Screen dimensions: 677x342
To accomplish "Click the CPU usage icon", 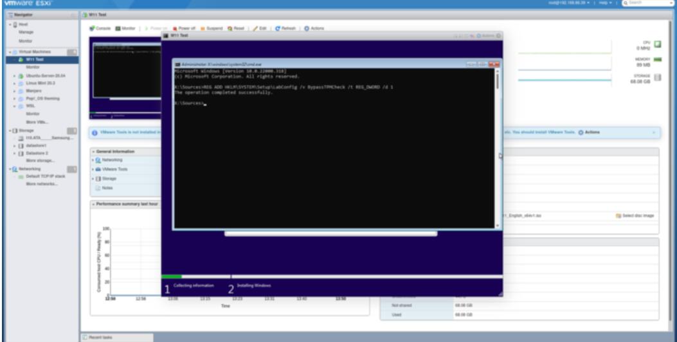I will (657, 44).
